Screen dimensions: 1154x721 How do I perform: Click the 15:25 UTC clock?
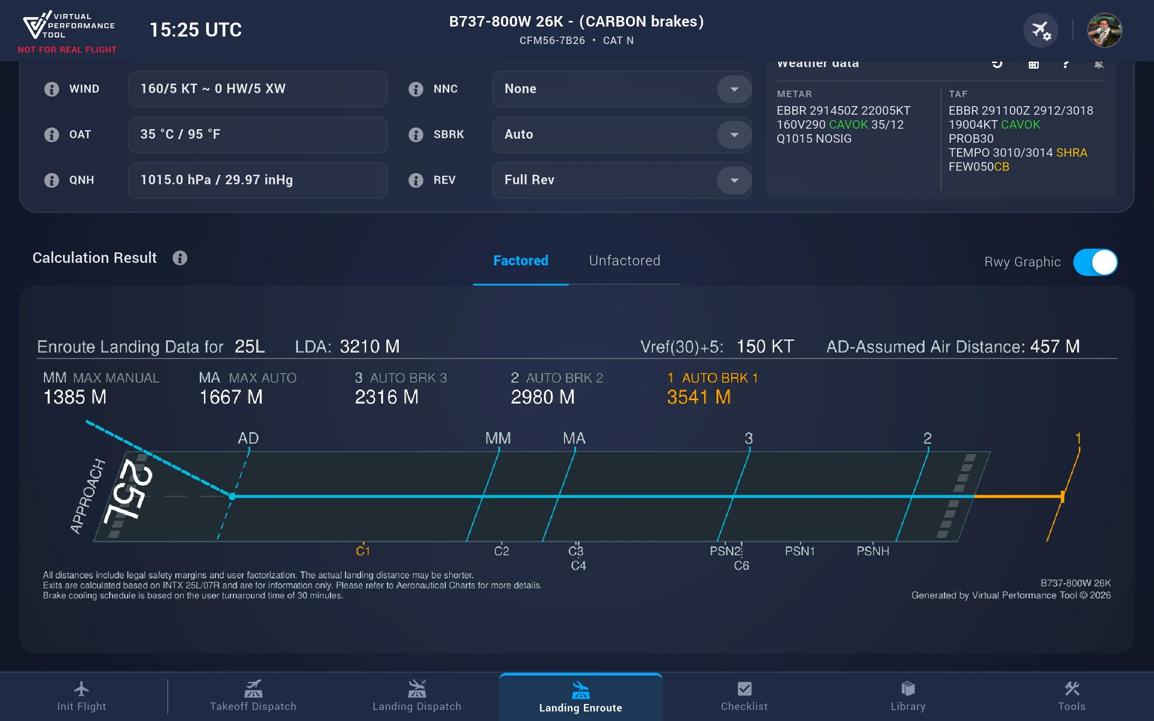(195, 30)
